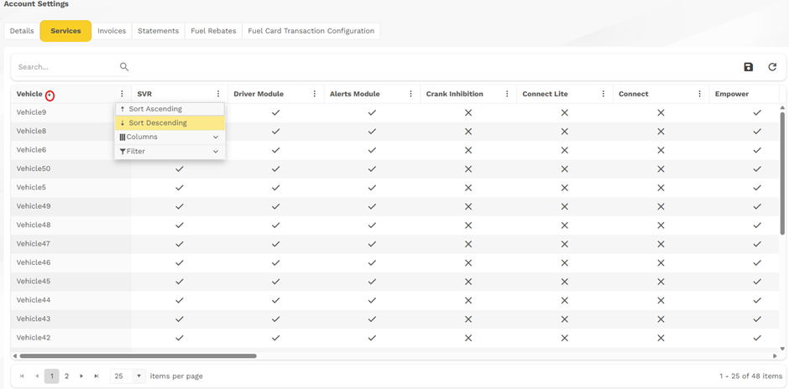The height and width of the screenshot is (389, 789).
Task: Click the Alerts Module column header
Action: [x=355, y=94]
